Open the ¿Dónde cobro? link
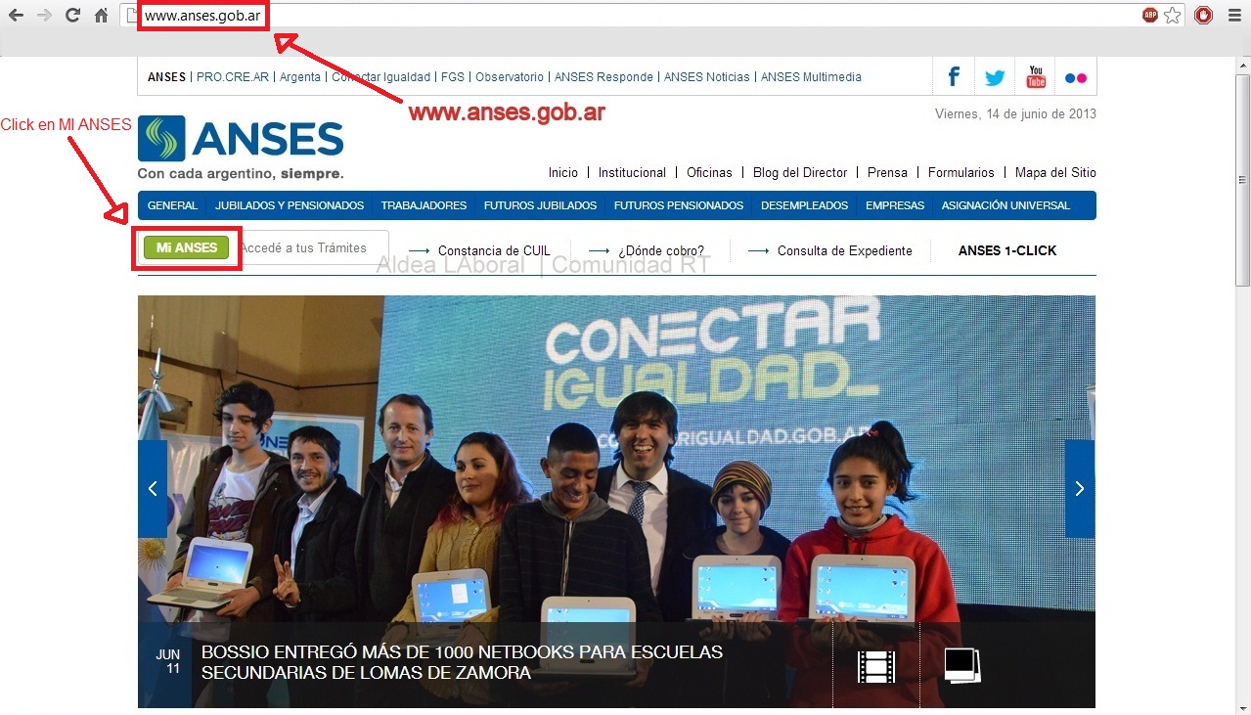 pyautogui.click(x=661, y=251)
